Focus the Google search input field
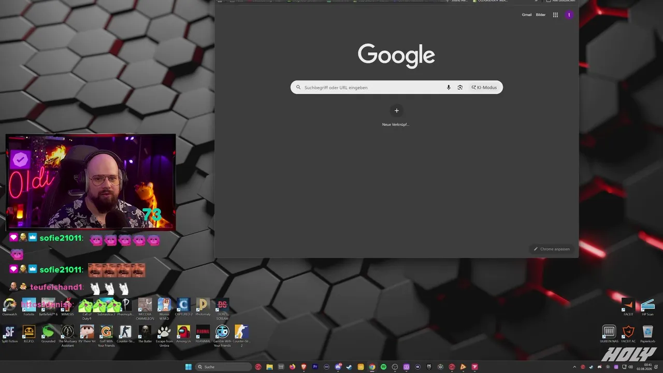This screenshot has height=373, width=663. click(397, 88)
